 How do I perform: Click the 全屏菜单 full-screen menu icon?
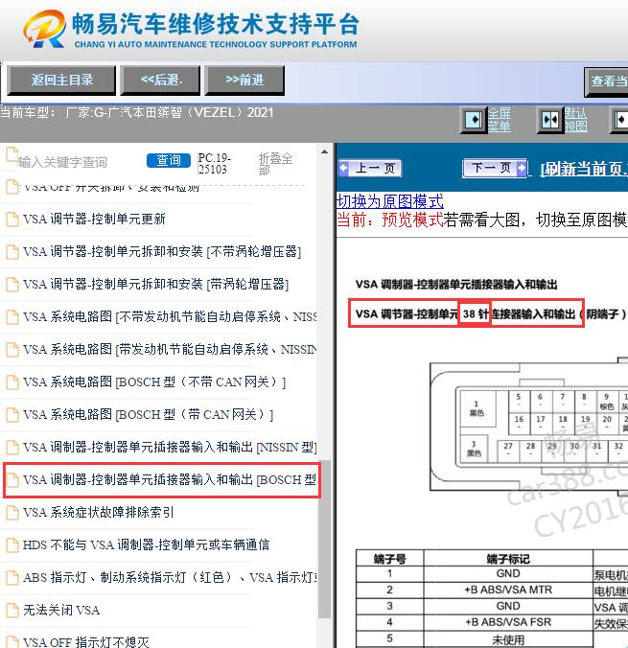coord(474,120)
